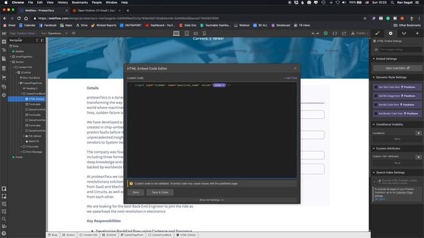Open Wicked Reports bookmark
The image size is (424, 238).
click(103, 25)
